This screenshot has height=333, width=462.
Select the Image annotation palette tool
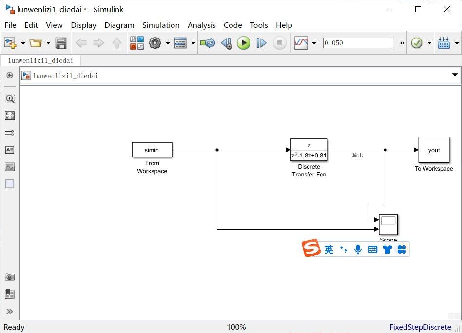click(10, 167)
